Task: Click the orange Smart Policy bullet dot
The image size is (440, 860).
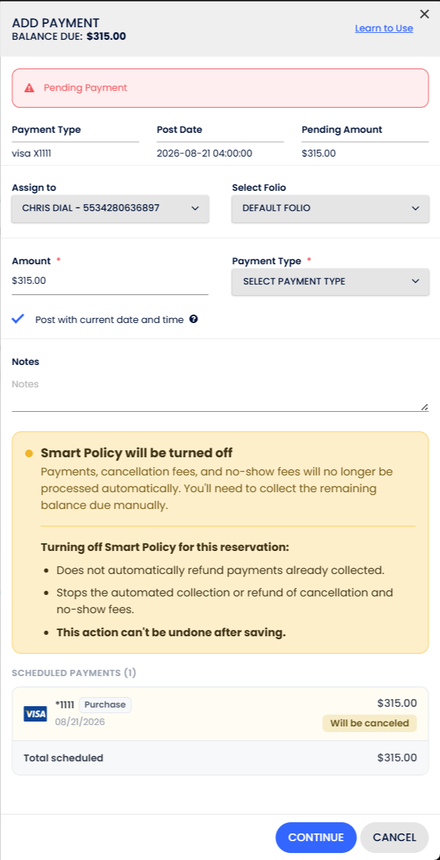Action: [29, 453]
